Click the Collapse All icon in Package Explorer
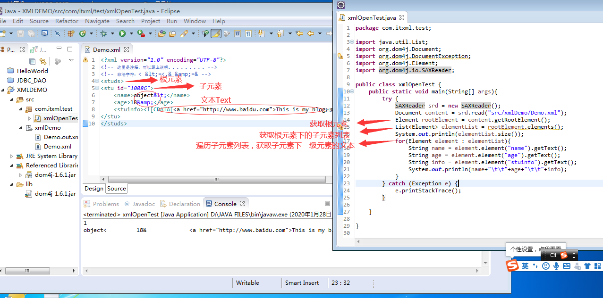603x298 pixels. [32, 62]
